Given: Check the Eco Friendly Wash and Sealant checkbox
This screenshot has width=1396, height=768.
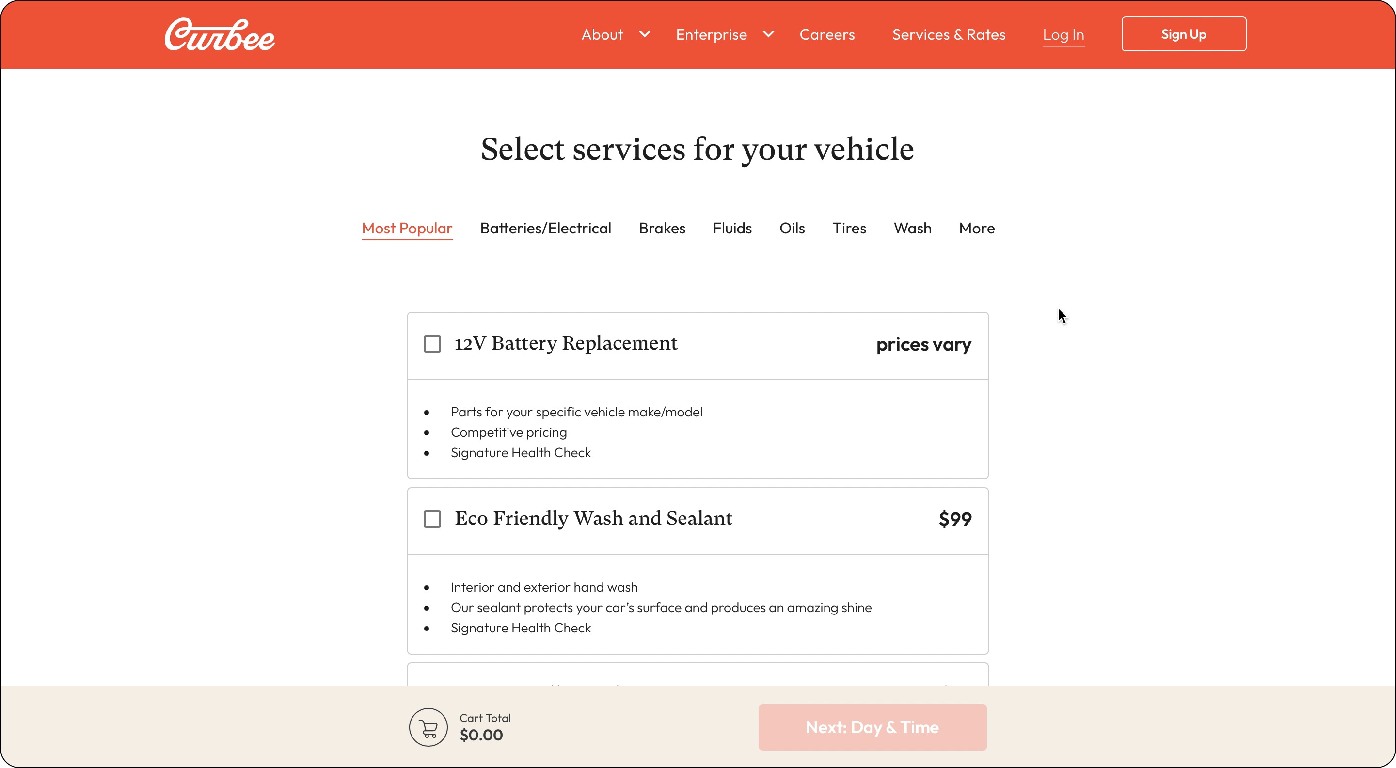Looking at the screenshot, I should tap(432, 519).
